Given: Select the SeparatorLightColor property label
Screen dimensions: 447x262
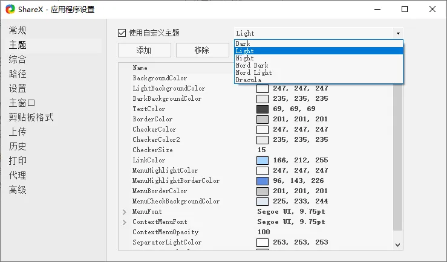Looking at the screenshot, I should 167,242.
